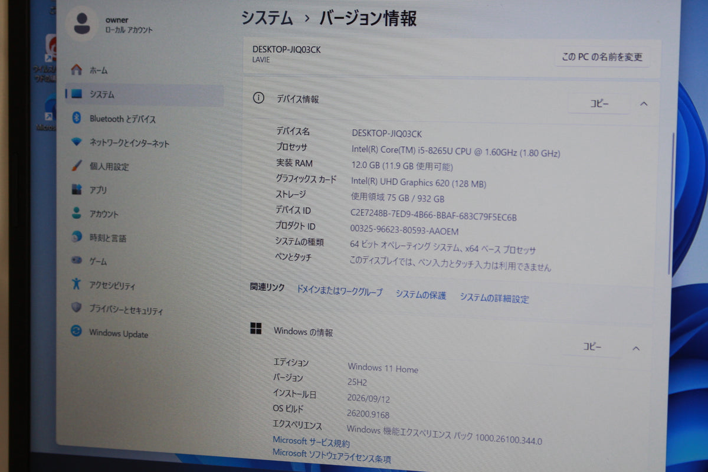Click the install date 2026/09/12
The width and height of the screenshot is (708, 472).
click(369, 398)
